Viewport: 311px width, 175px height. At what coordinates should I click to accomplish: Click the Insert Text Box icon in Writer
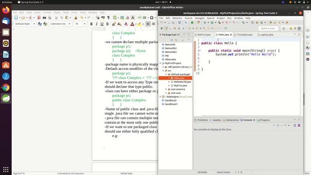[133, 17]
